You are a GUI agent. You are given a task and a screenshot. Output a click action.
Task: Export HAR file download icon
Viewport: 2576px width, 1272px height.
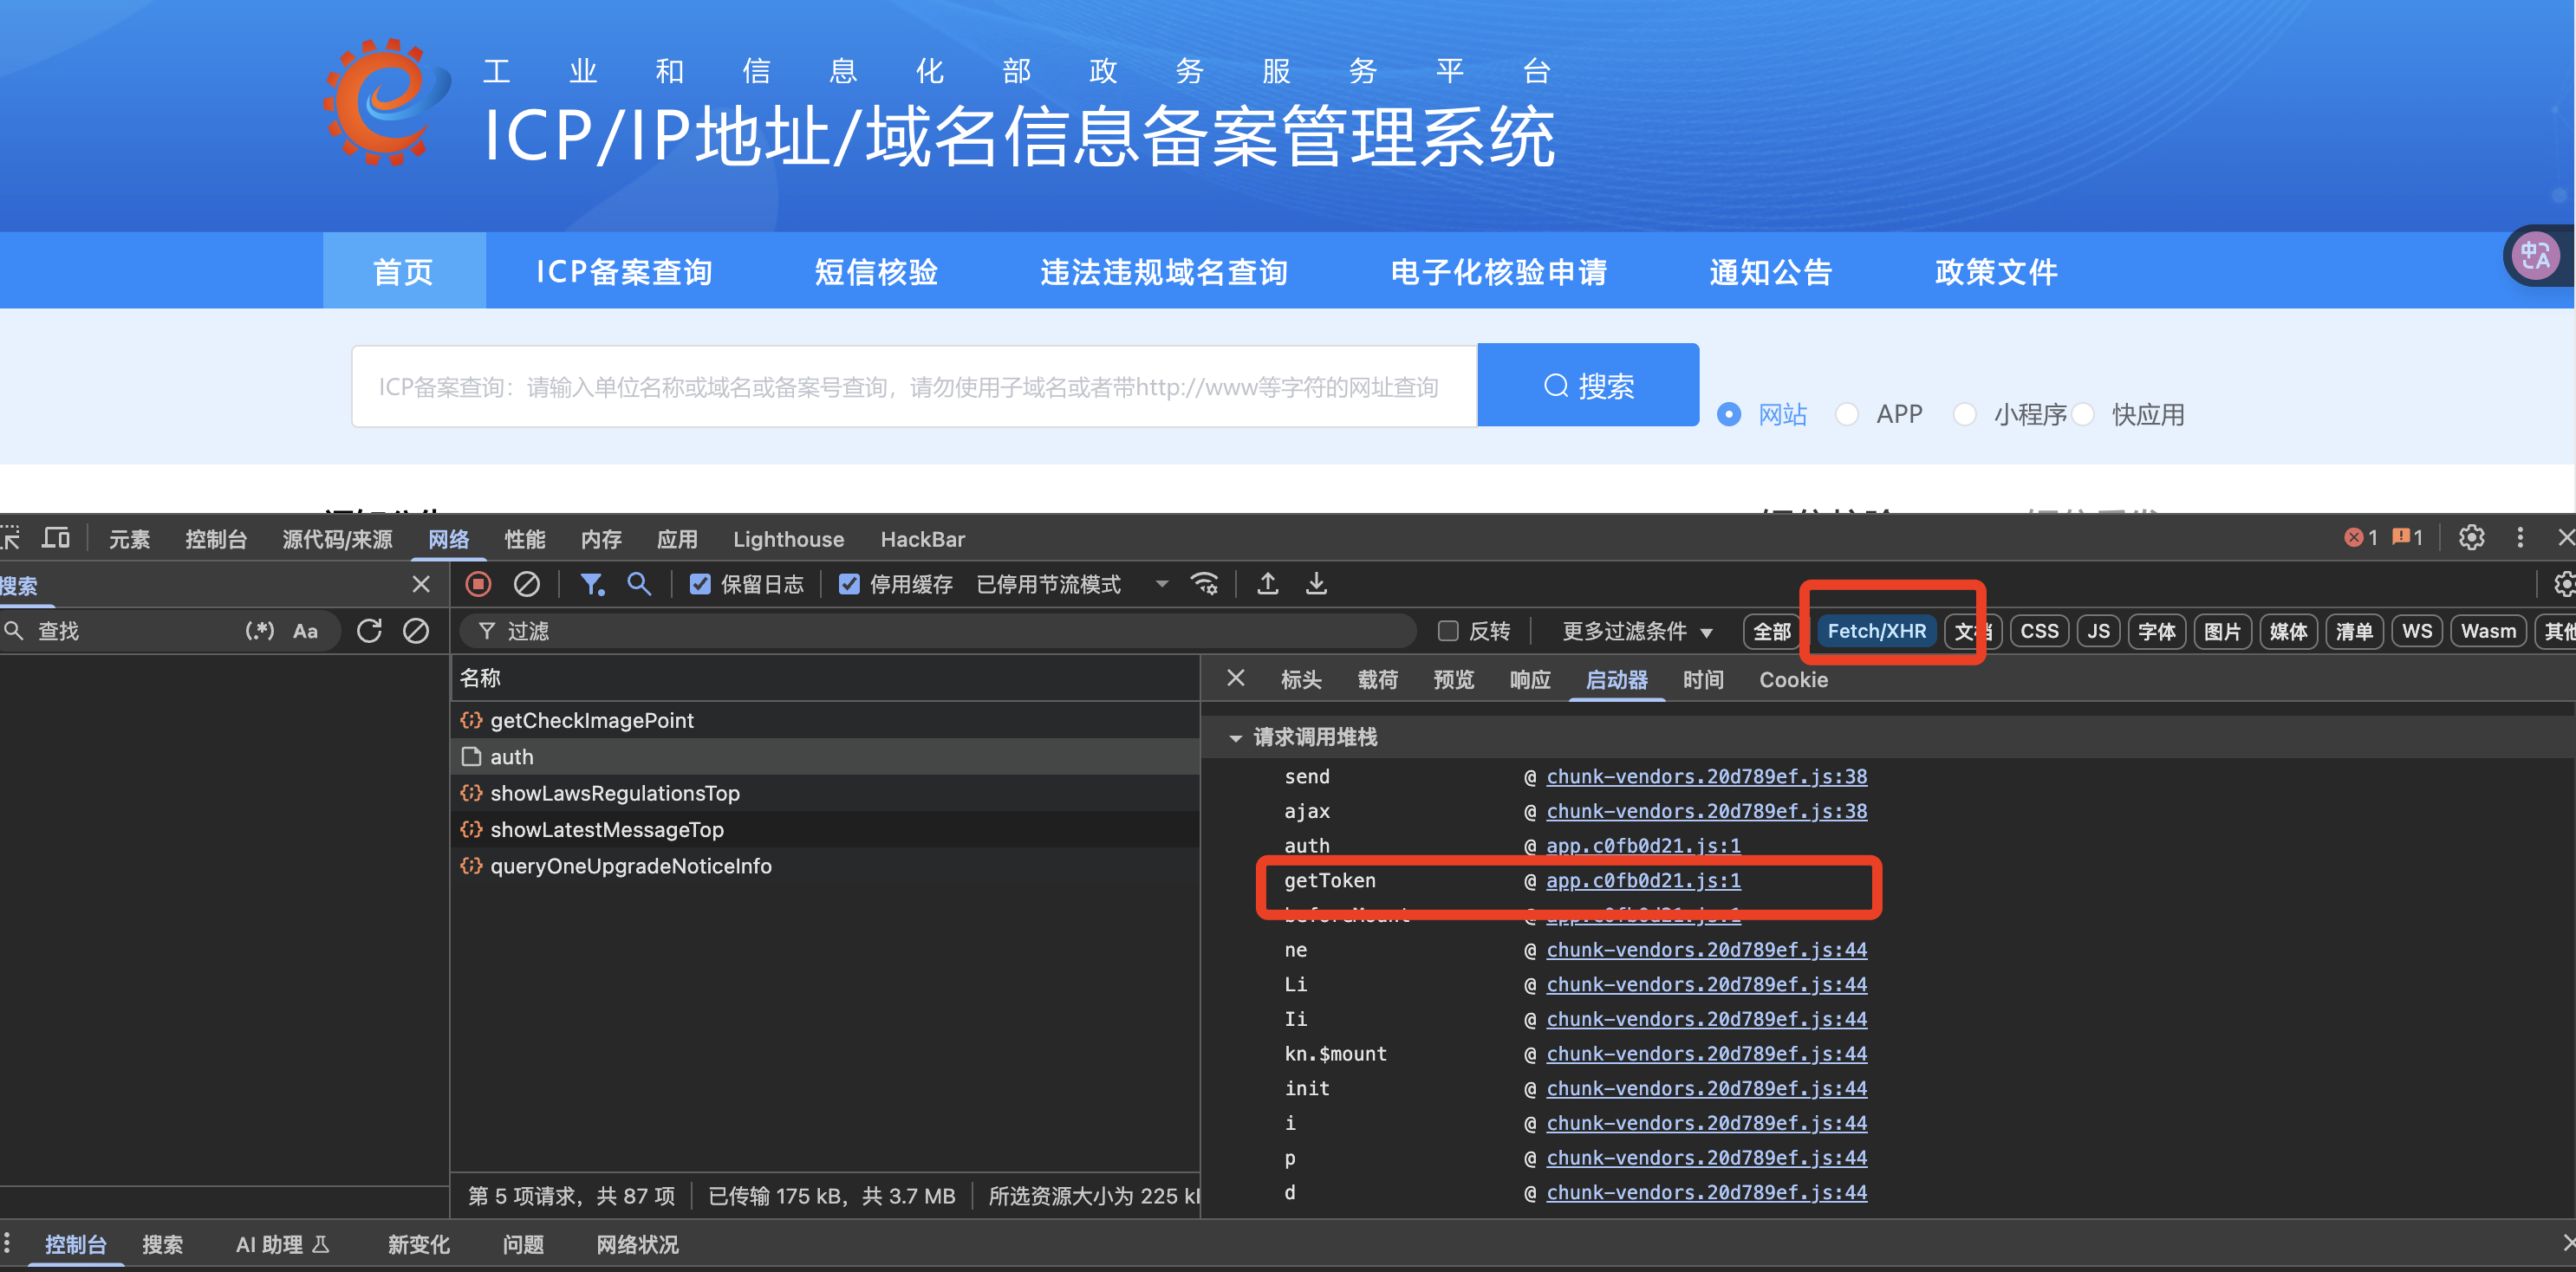tap(1317, 584)
